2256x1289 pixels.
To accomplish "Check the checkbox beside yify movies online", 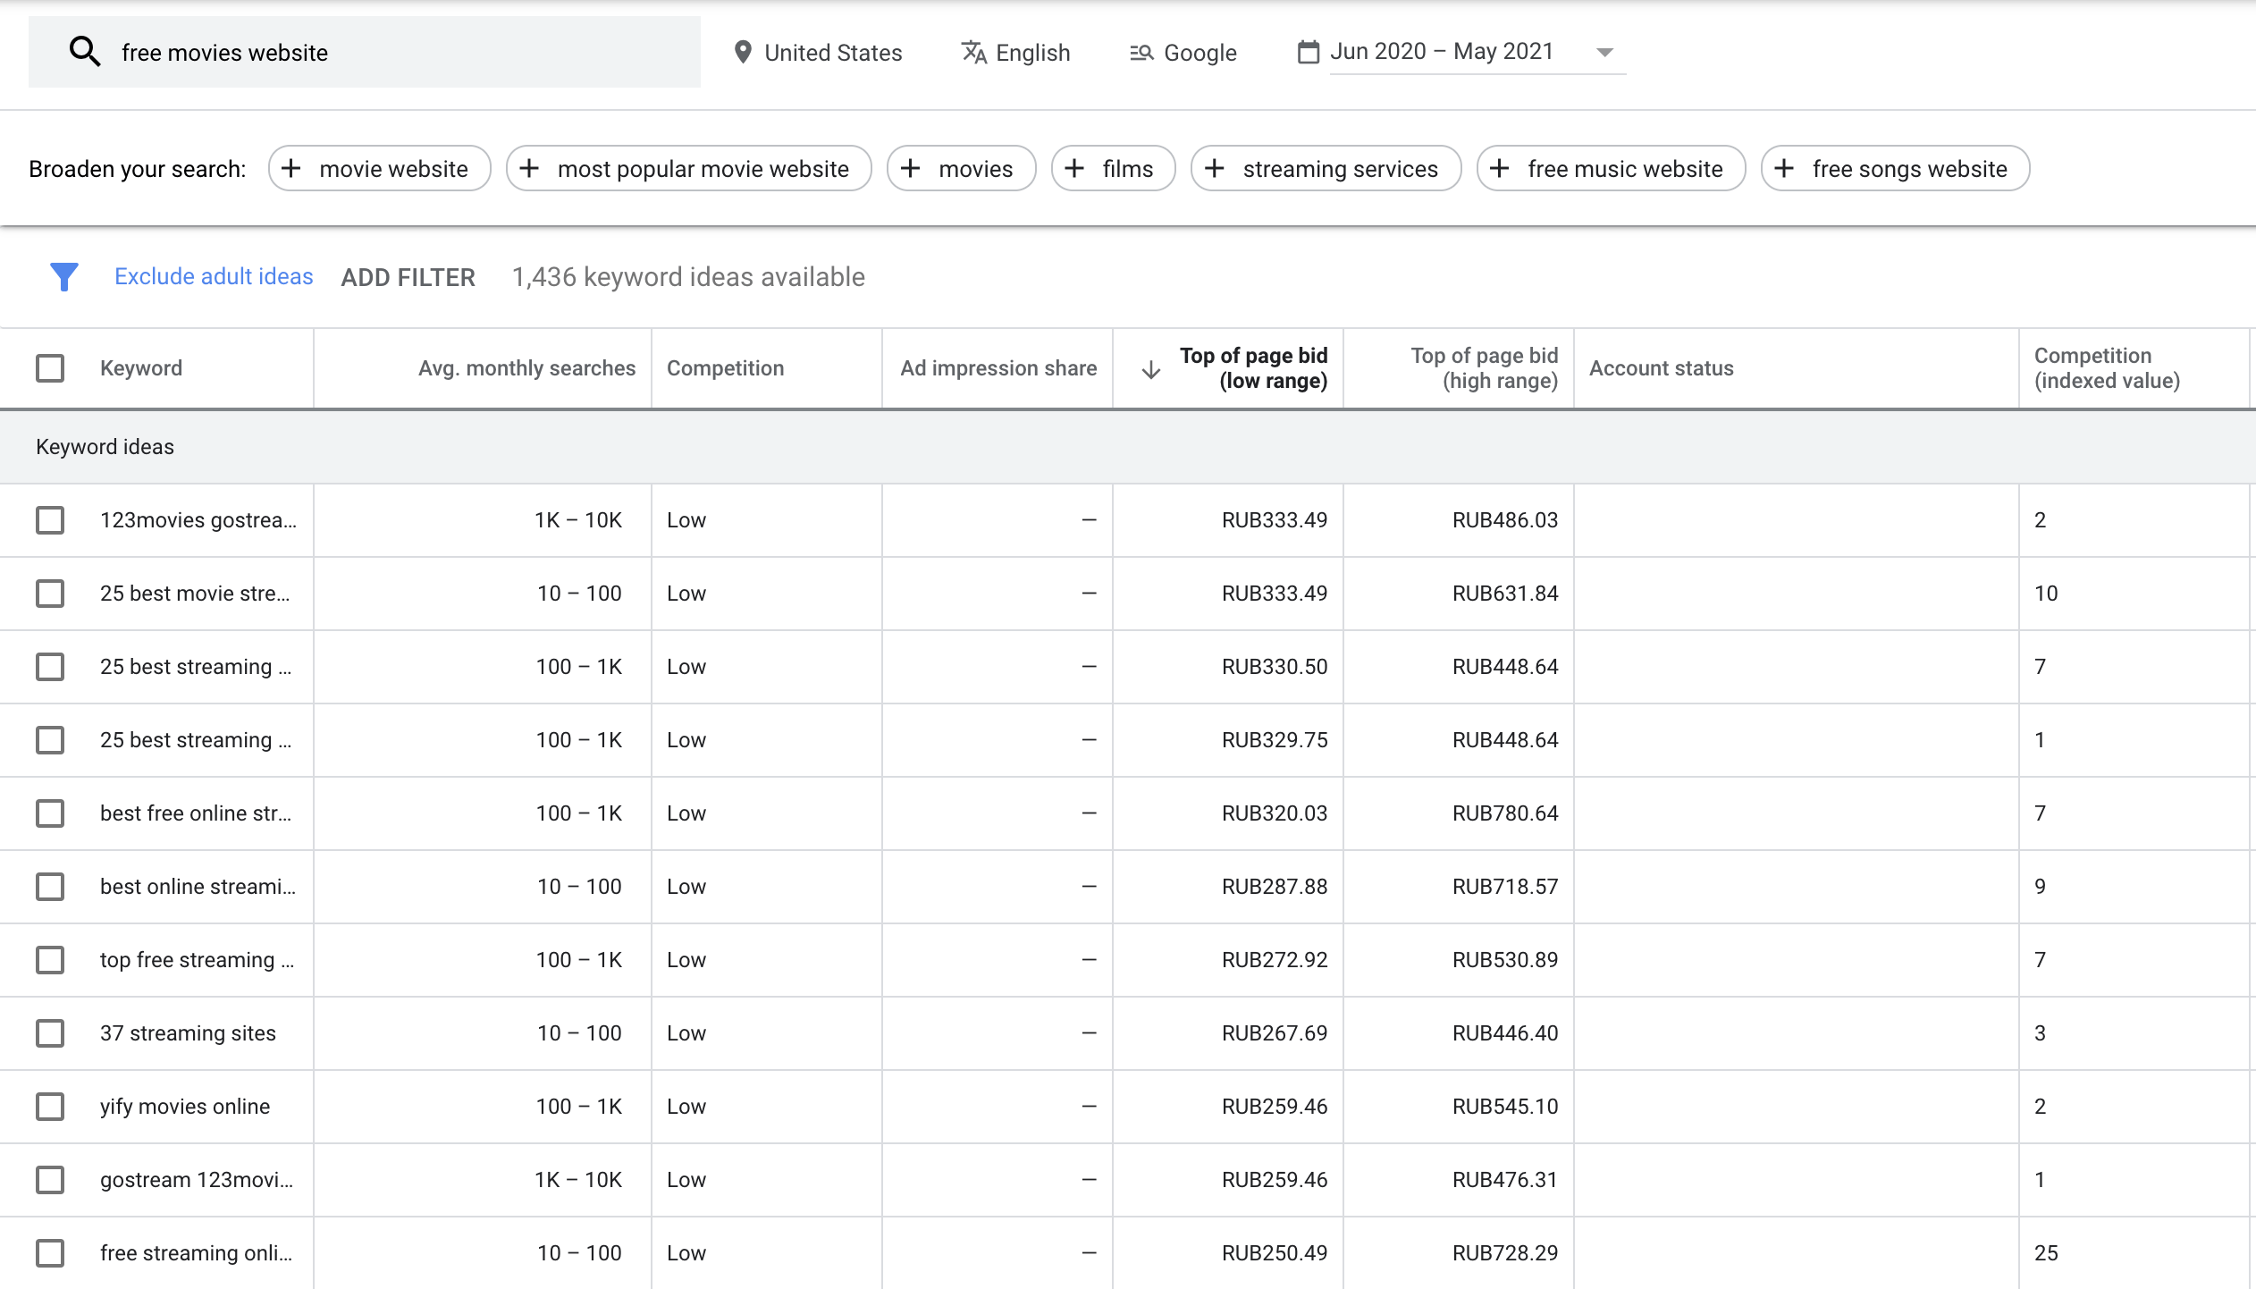I will (x=50, y=1106).
